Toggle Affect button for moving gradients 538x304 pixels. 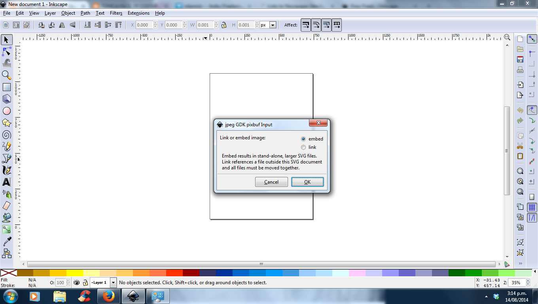click(x=326, y=25)
